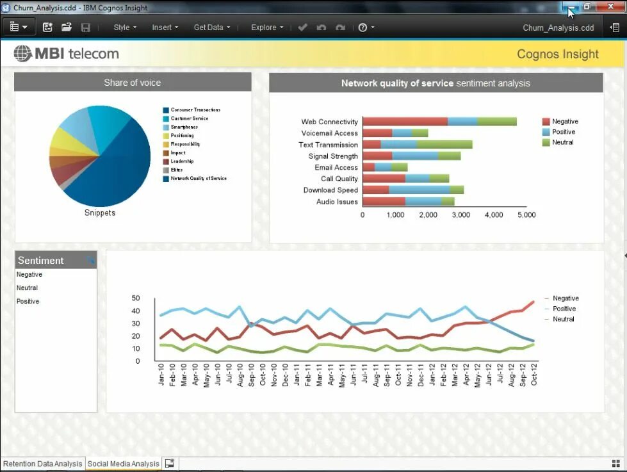Click Signal Strength bar label
This screenshot has height=472, width=627.
point(333,156)
